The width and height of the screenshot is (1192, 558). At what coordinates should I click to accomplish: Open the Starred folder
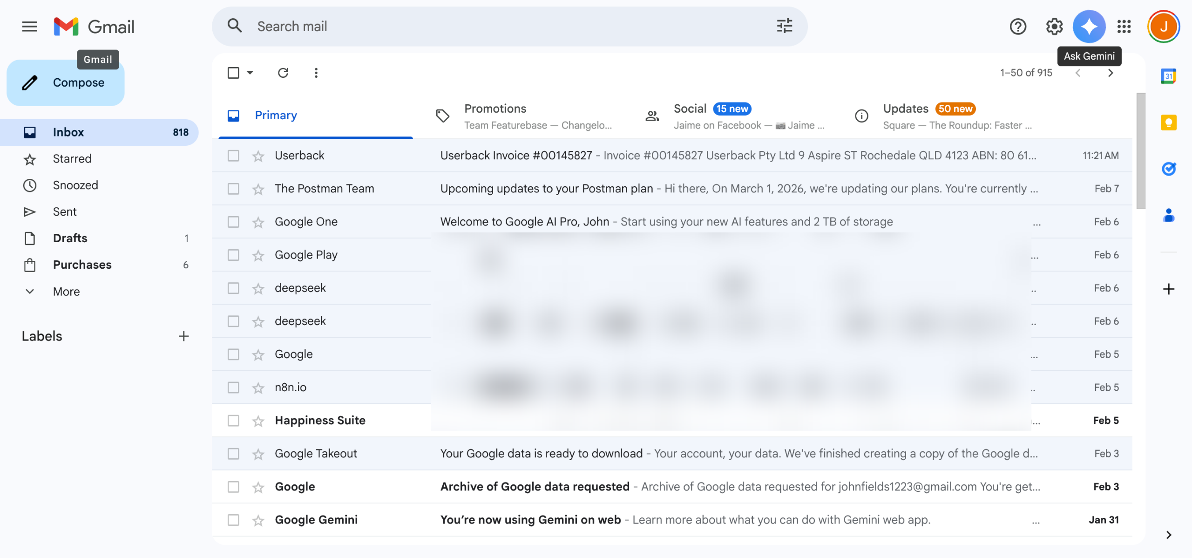(72, 159)
